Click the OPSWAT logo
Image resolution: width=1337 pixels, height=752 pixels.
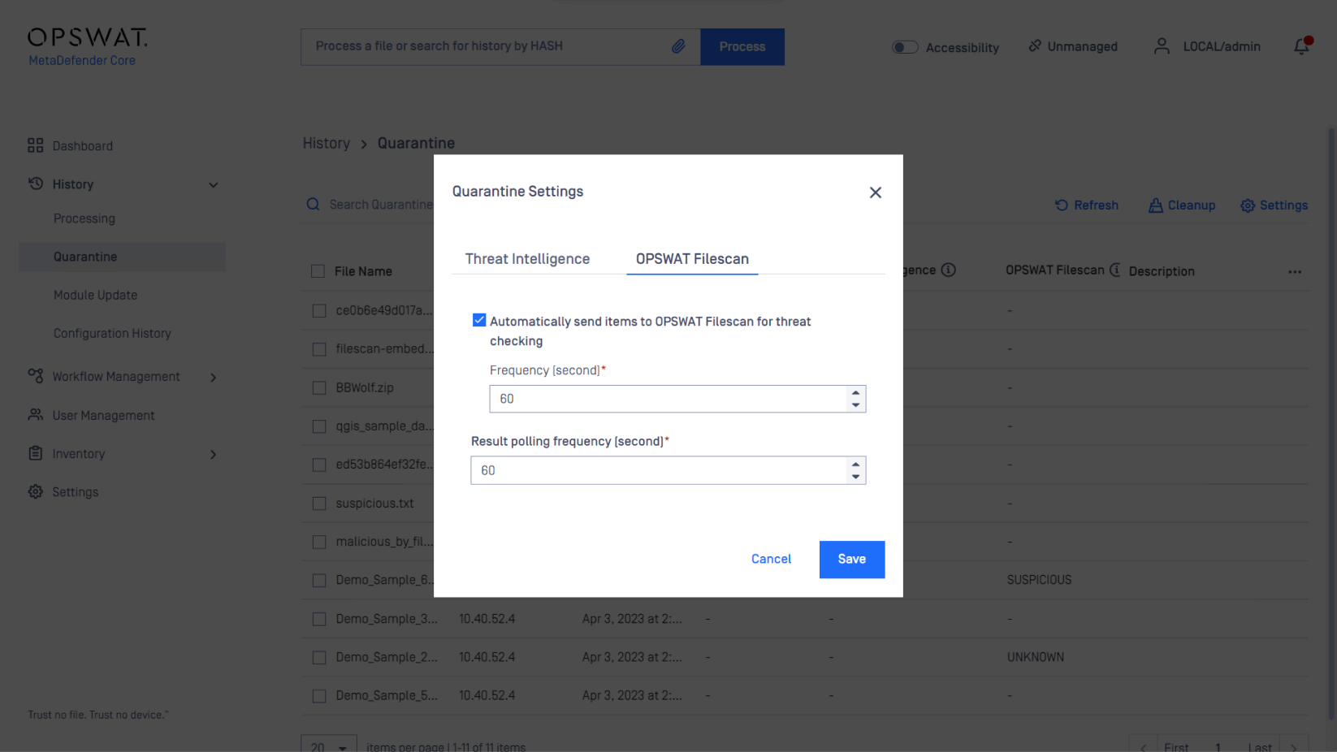coord(87,37)
